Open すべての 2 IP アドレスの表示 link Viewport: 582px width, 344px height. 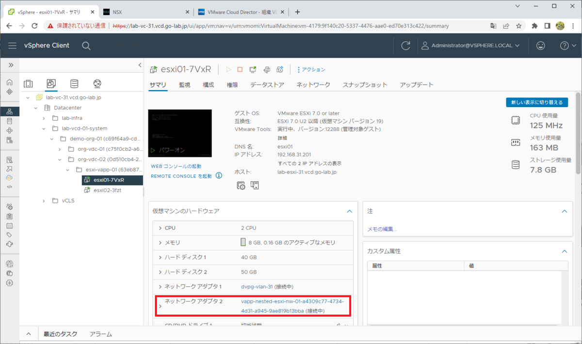pyautogui.click(x=309, y=163)
